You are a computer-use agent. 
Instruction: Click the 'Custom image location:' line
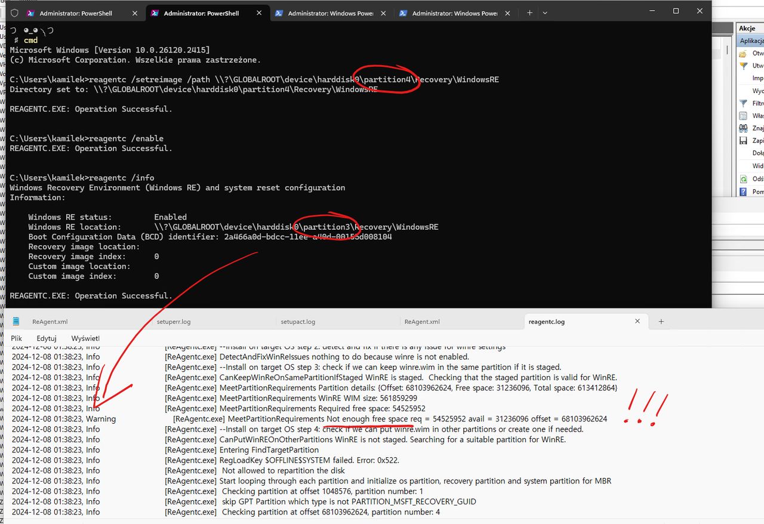[x=79, y=266]
